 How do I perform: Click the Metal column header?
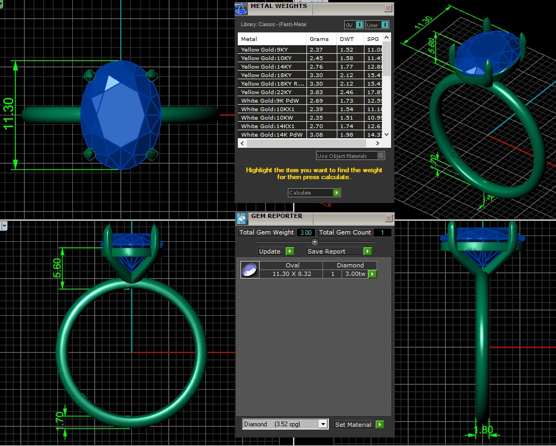point(272,39)
